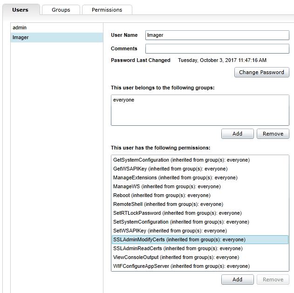
Task: Select the admin user in list
Action: 20,28
